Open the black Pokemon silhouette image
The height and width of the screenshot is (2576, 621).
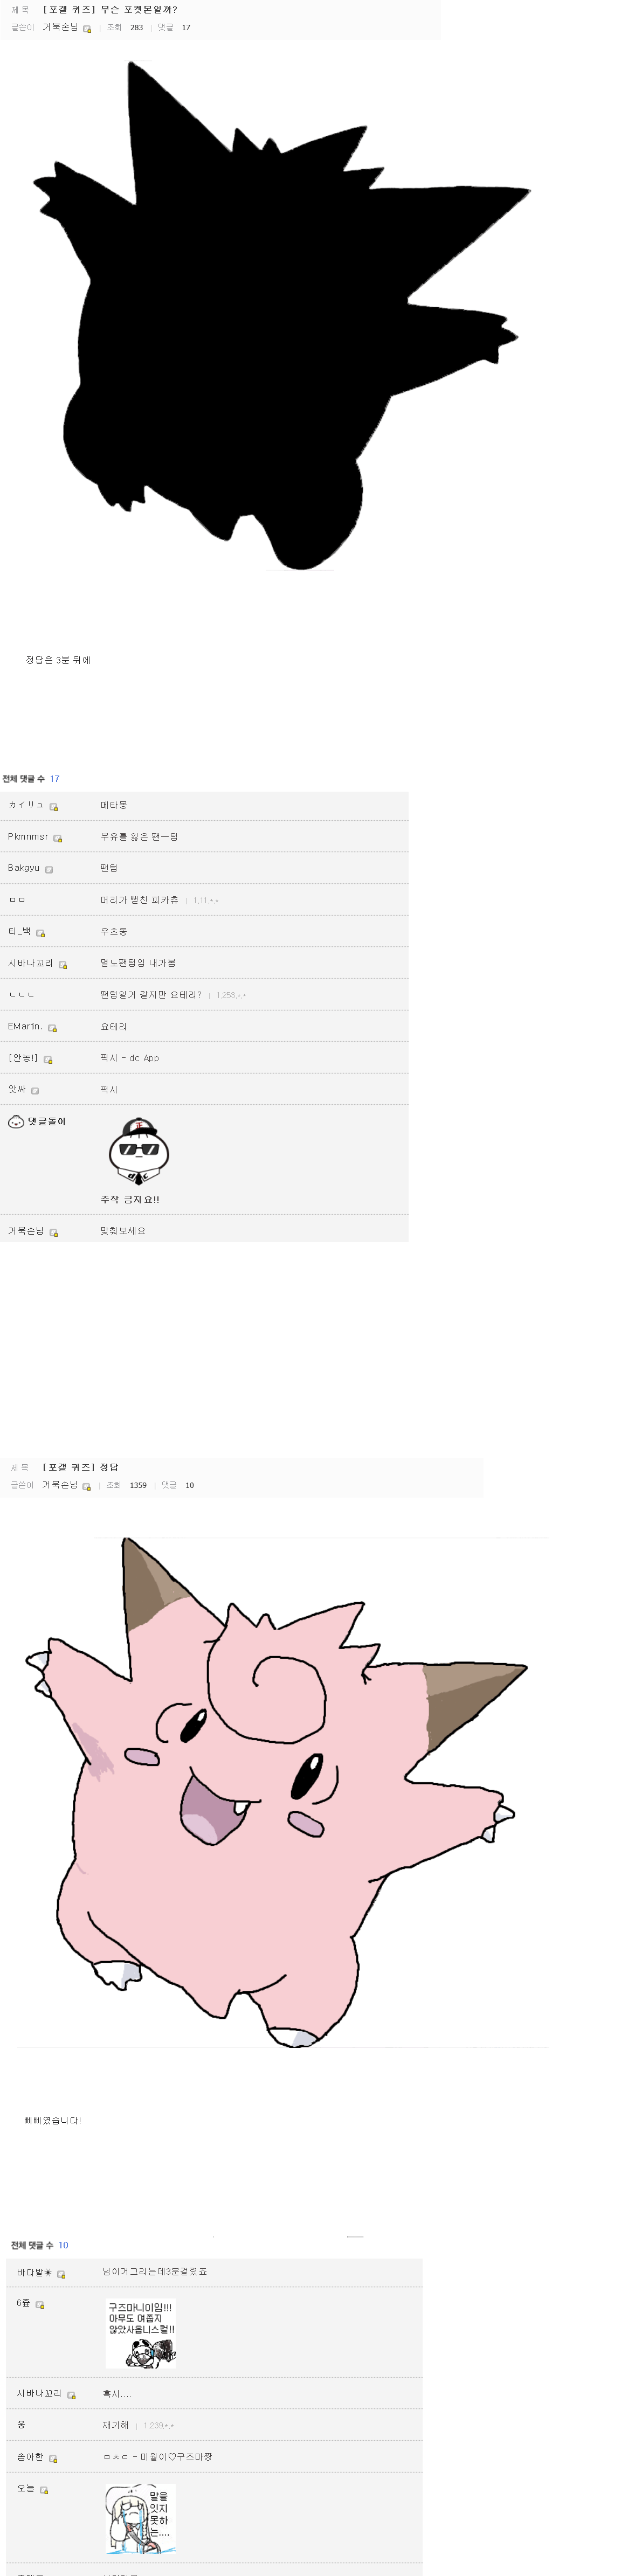(282, 316)
